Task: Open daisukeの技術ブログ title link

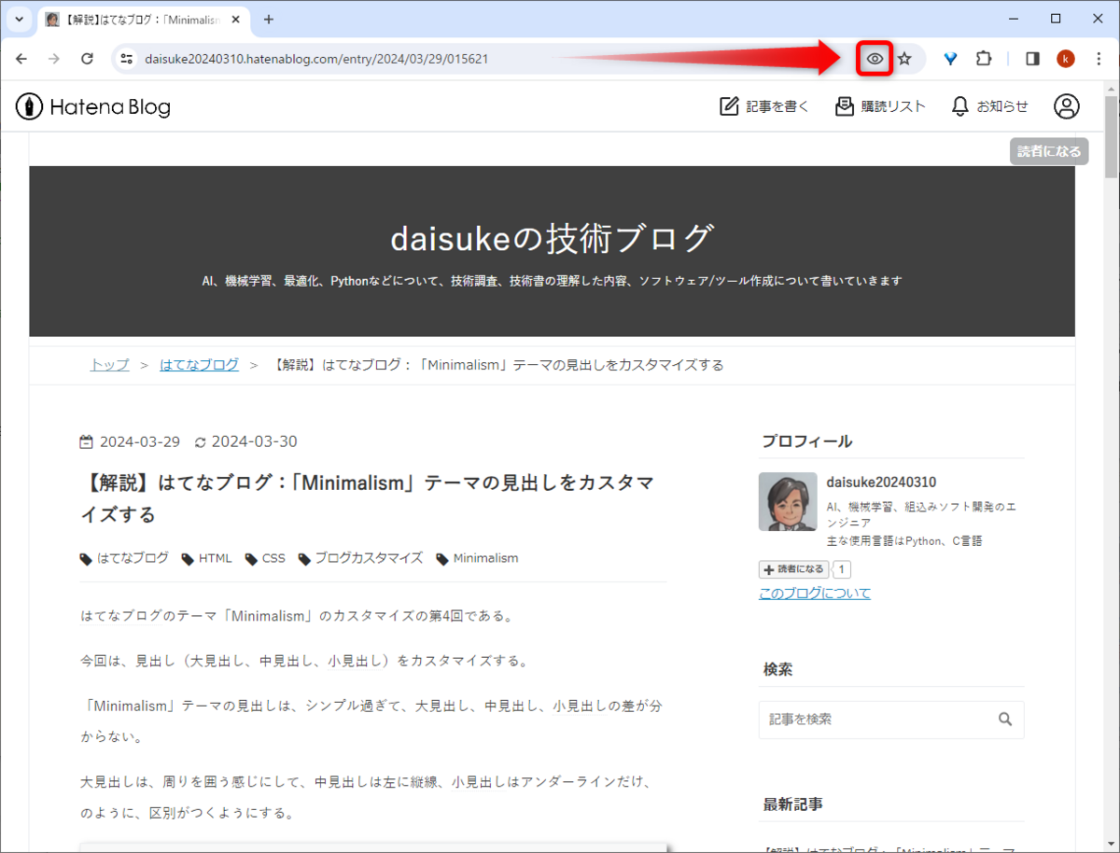Action: click(x=552, y=239)
